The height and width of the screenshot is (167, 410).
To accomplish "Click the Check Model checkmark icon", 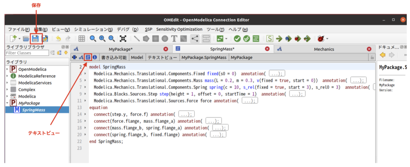I will click(237, 39).
